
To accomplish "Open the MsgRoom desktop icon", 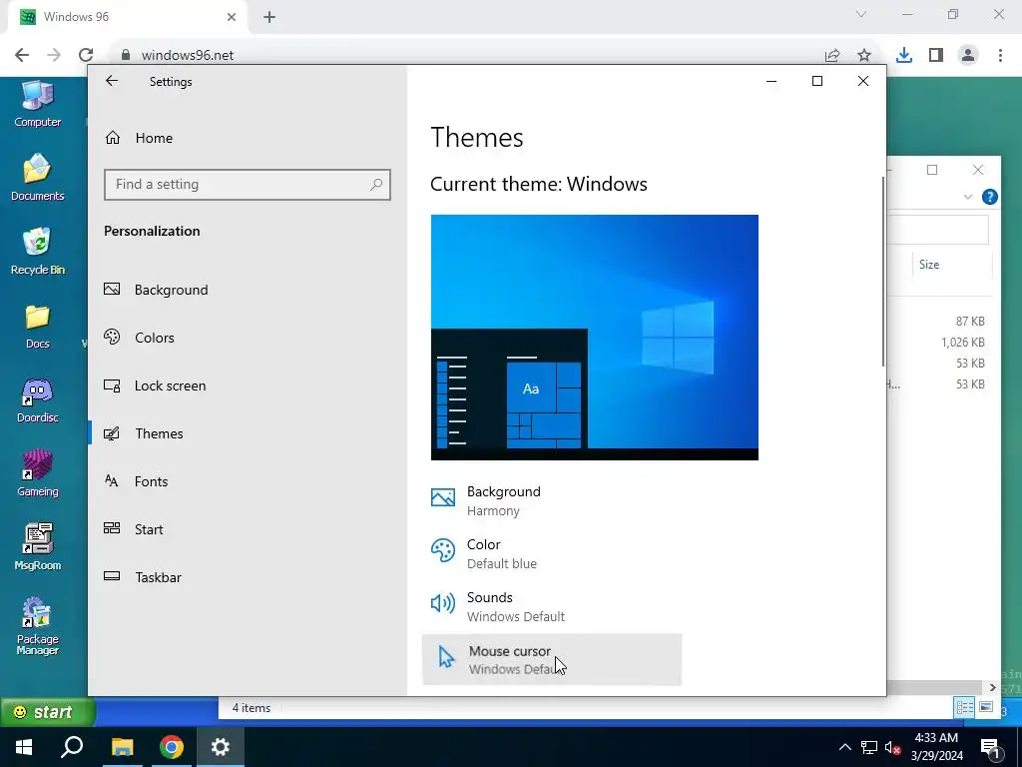I will (x=37, y=547).
